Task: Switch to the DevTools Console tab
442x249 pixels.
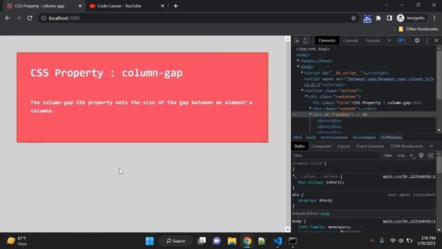Action: (x=350, y=41)
